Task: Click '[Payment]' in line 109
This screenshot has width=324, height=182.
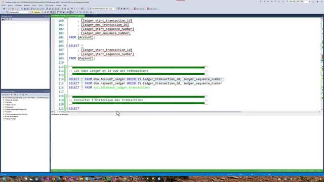Action: pyautogui.click(x=86, y=59)
